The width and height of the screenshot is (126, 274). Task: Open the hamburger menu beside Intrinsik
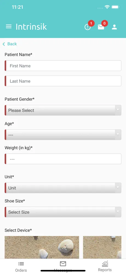coord(9,27)
